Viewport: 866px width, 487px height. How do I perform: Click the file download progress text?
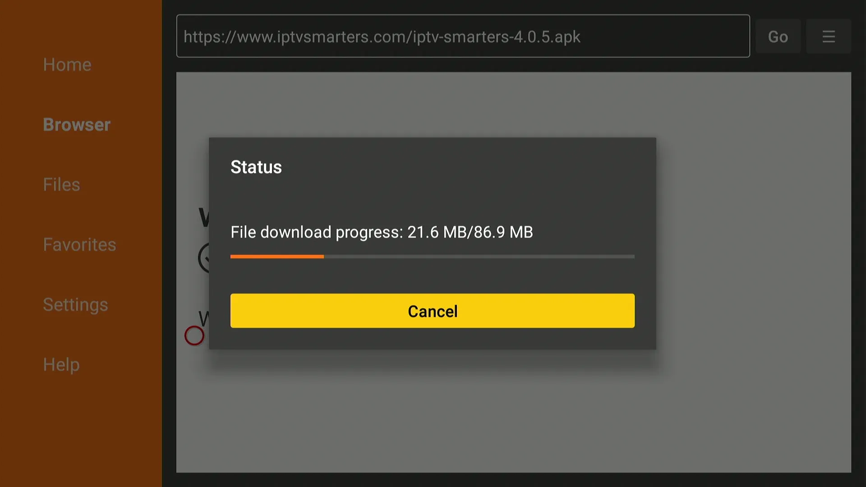click(382, 232)
